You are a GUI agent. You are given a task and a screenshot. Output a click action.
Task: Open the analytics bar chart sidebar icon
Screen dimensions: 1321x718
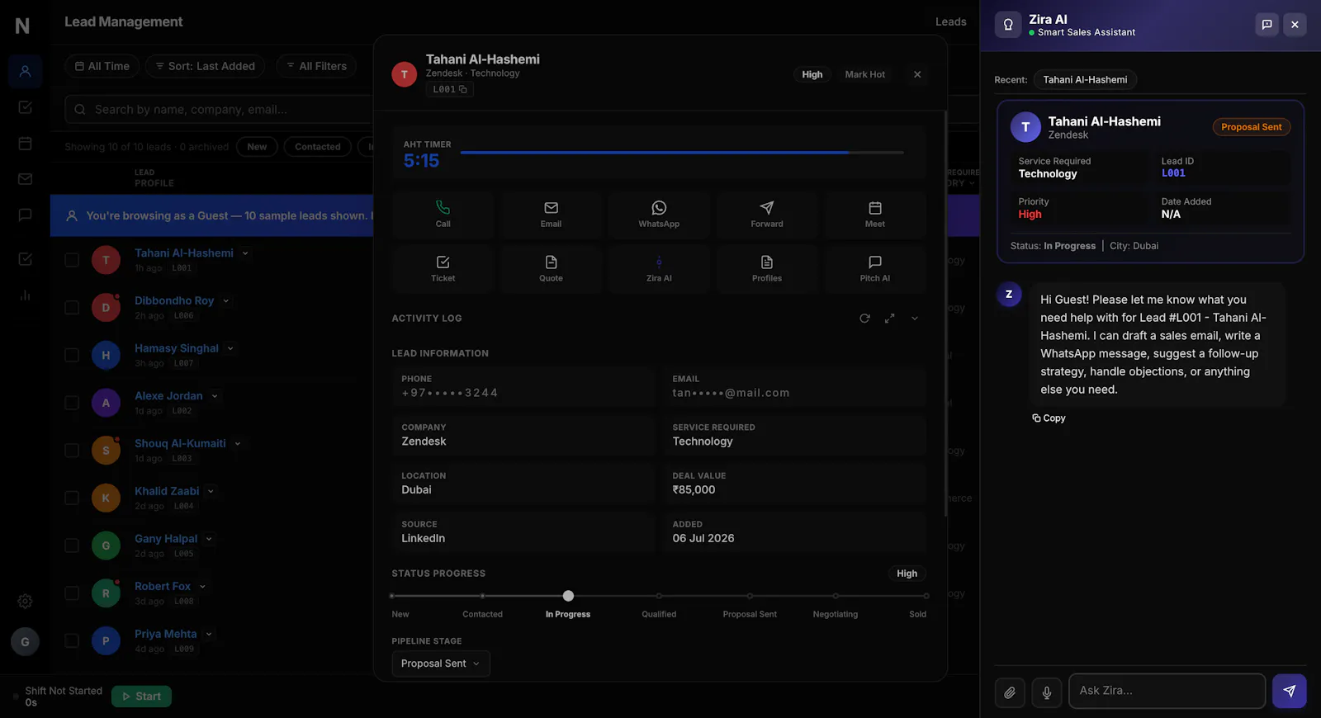(25, 295)
